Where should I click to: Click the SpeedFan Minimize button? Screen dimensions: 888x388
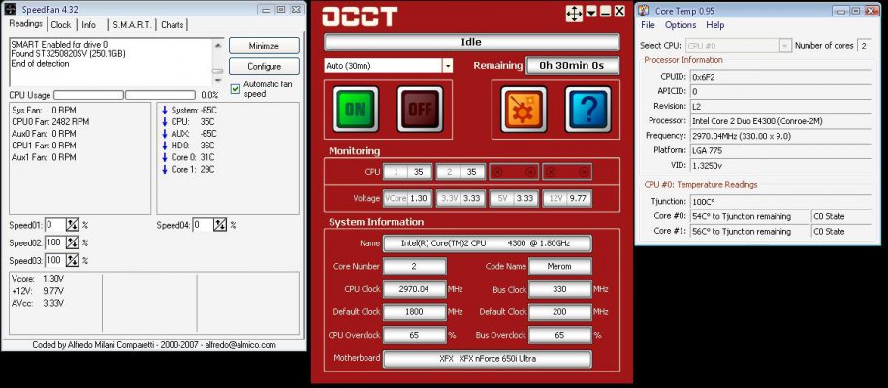pyautogui.click(x=264, y=46)
